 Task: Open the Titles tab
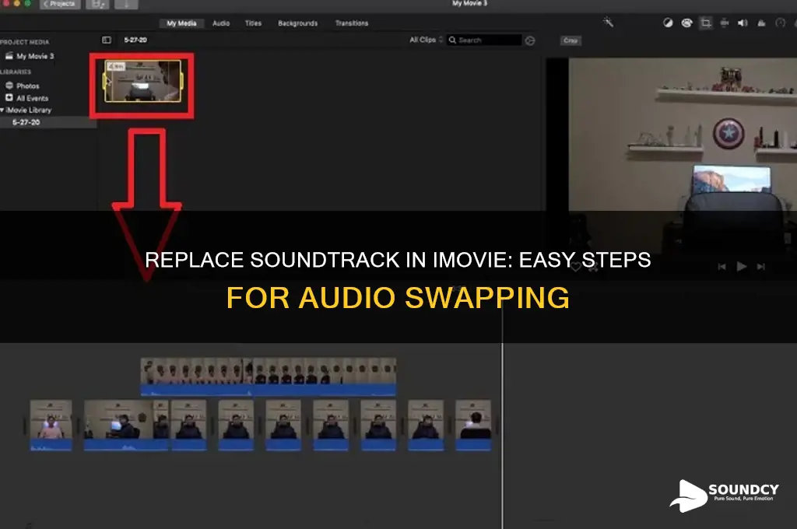click(253, 23)
